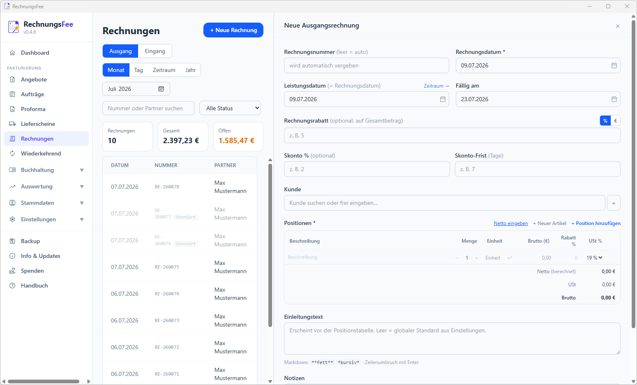Viewport: 637px width, 385px height.
Task: Open cancelled invoice RE-260077
Action: point(180,213)
